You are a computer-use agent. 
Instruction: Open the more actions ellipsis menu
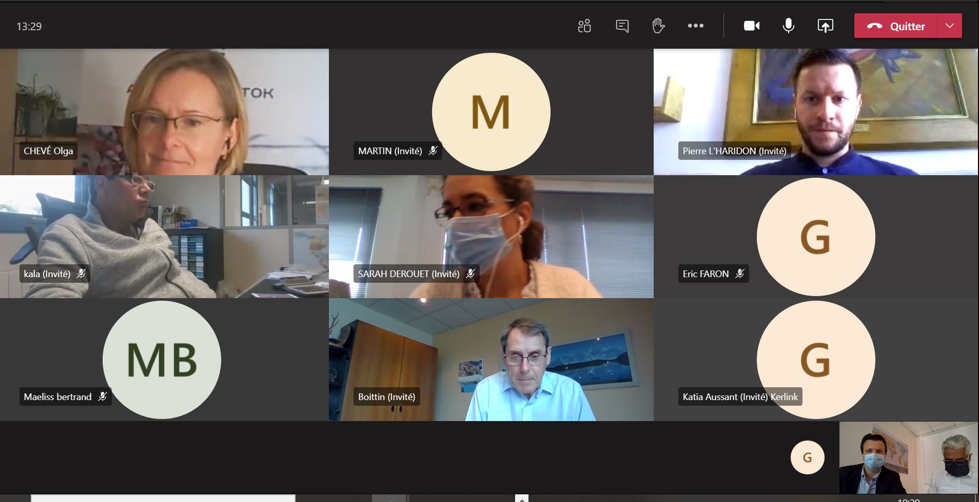pos(695,26)
